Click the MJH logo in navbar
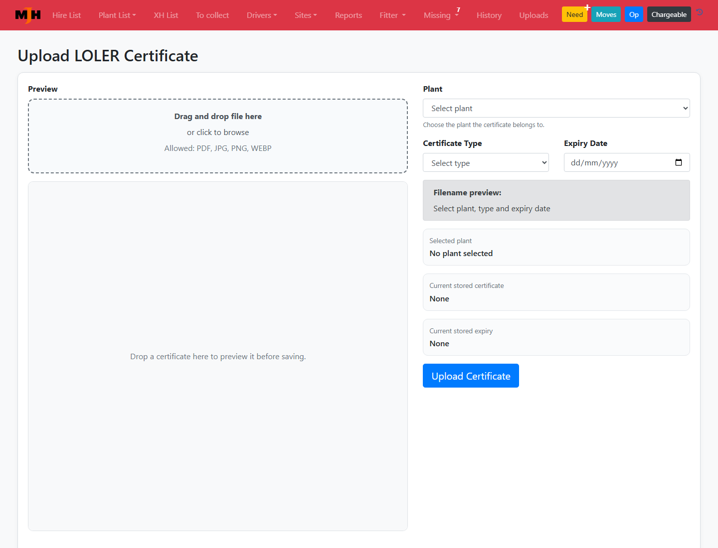Viewport: 718px width, 548px height. (28, 15)
